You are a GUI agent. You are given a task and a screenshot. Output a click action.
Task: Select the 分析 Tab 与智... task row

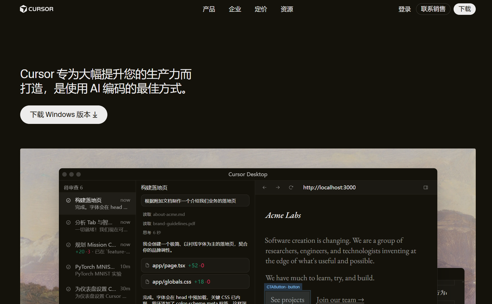tap(97, 226)
